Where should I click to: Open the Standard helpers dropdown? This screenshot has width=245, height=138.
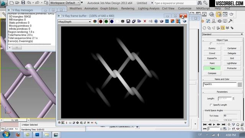pos(223,34)
